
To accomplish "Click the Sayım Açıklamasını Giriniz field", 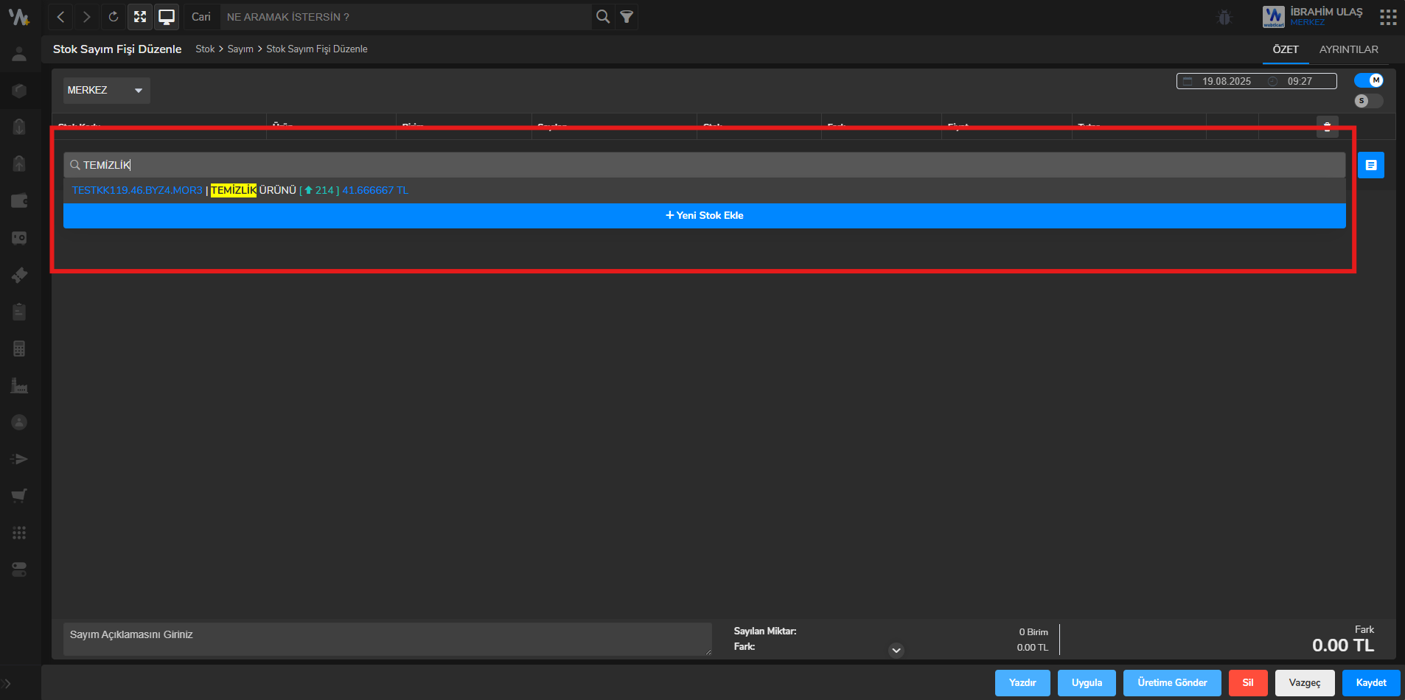I will click(x=387, y=638).
